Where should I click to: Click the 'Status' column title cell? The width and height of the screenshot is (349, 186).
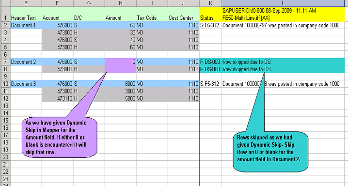(210, 14)
